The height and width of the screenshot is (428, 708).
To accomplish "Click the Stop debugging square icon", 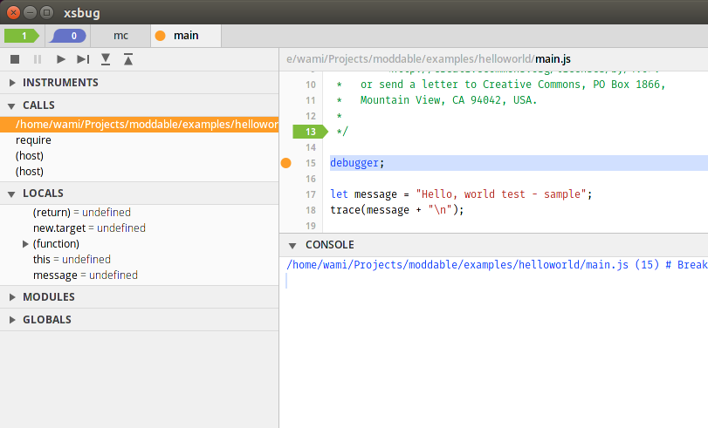I will click(x=15, y=59).
